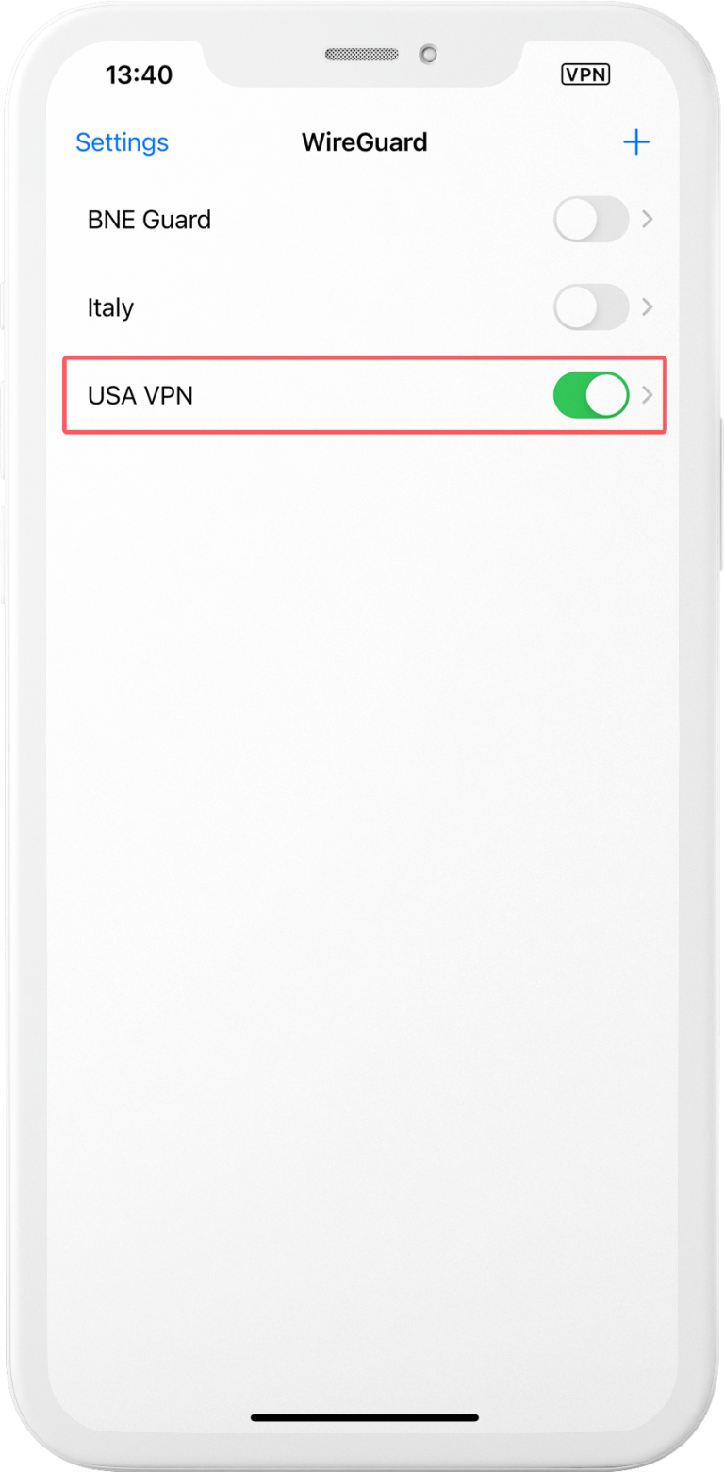Select the BNE Guard tunnel name

coord(149,220)
